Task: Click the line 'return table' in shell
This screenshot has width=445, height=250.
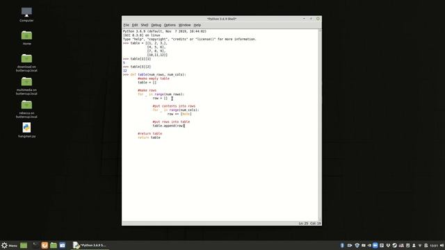Action: [149, 137]
